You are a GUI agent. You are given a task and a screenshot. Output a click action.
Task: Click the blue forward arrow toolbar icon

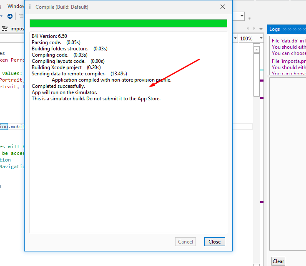pyautogui.click(x=10, y=16)
